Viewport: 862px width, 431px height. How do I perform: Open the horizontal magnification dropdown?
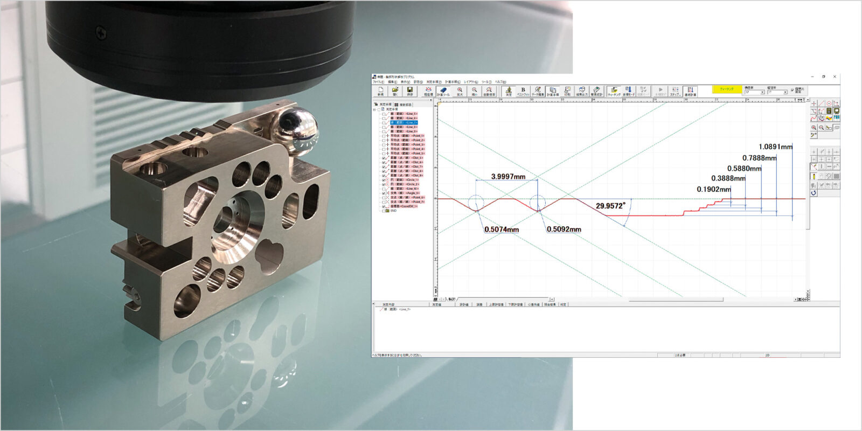tap(762, 92)
